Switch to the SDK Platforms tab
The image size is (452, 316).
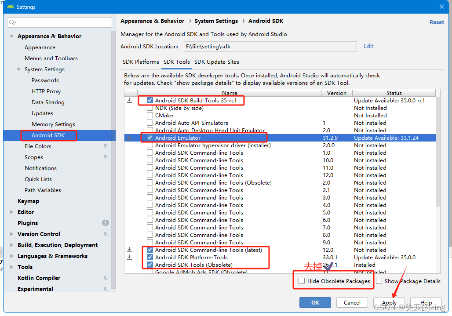pos(141,62)
